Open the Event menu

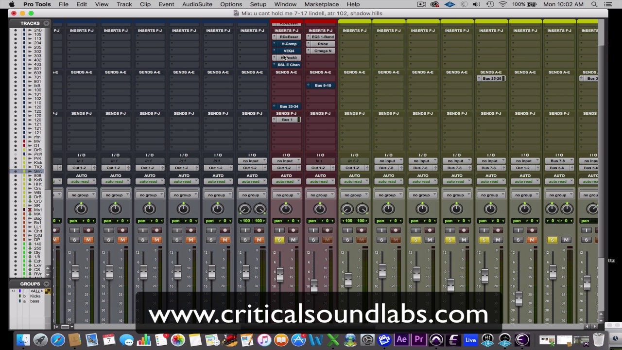pyautogui.click(x=166, y=4)
